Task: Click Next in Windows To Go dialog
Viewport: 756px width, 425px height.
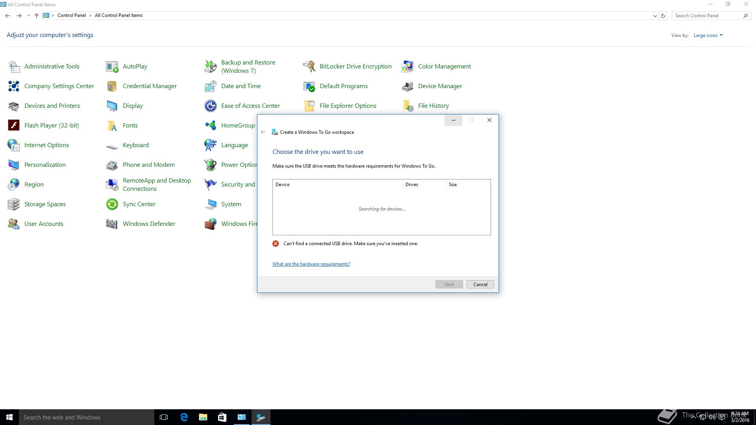Action: tap(449, 285)
